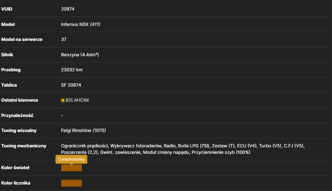The height and width of the screenshot is (191, 332).
Task: Click the Tuning mechaniczny row label
Action: [24, 146]
